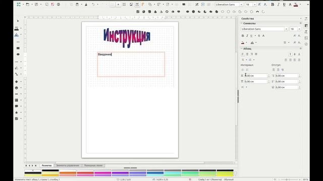Open the sidebar Свойства settings menu arrow
The image size is (323, 181).
point(301,19)
